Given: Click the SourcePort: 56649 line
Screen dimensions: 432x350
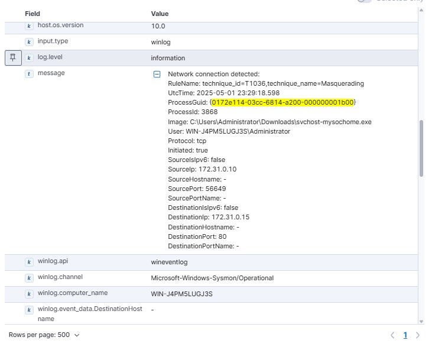Looking at the screenshot, I should pos(197,189).
